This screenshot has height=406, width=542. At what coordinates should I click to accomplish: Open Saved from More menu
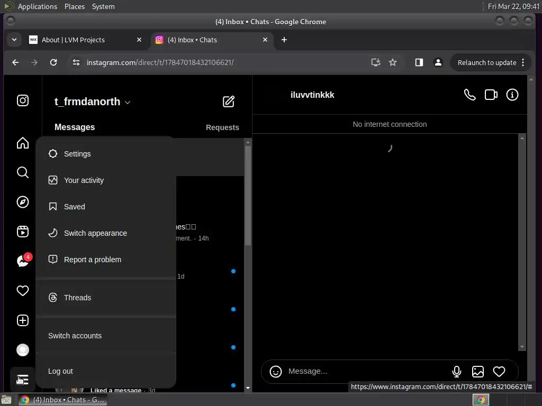point(106,207)
